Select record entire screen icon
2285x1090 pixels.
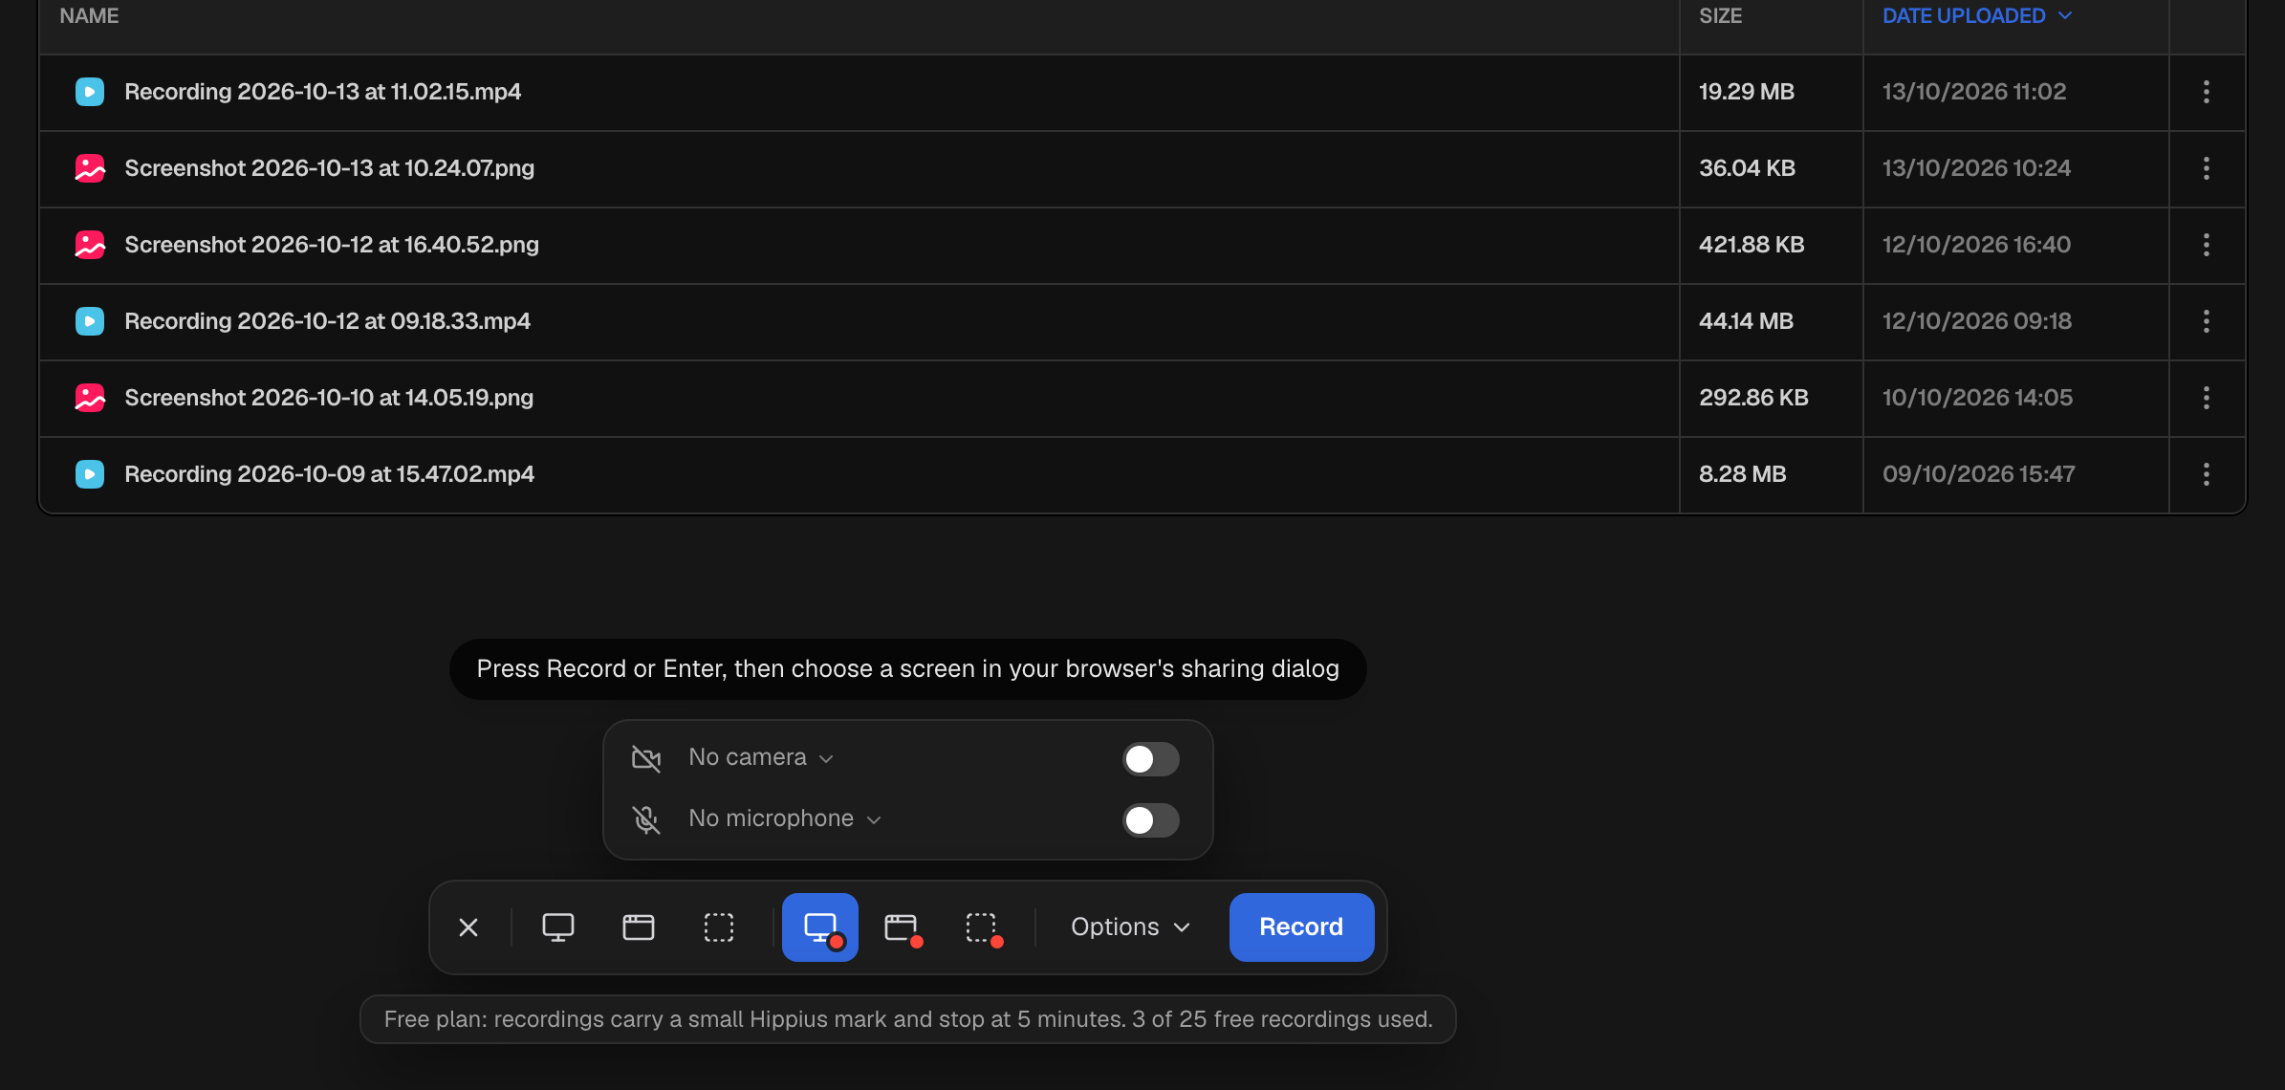[x=820, y=927]
